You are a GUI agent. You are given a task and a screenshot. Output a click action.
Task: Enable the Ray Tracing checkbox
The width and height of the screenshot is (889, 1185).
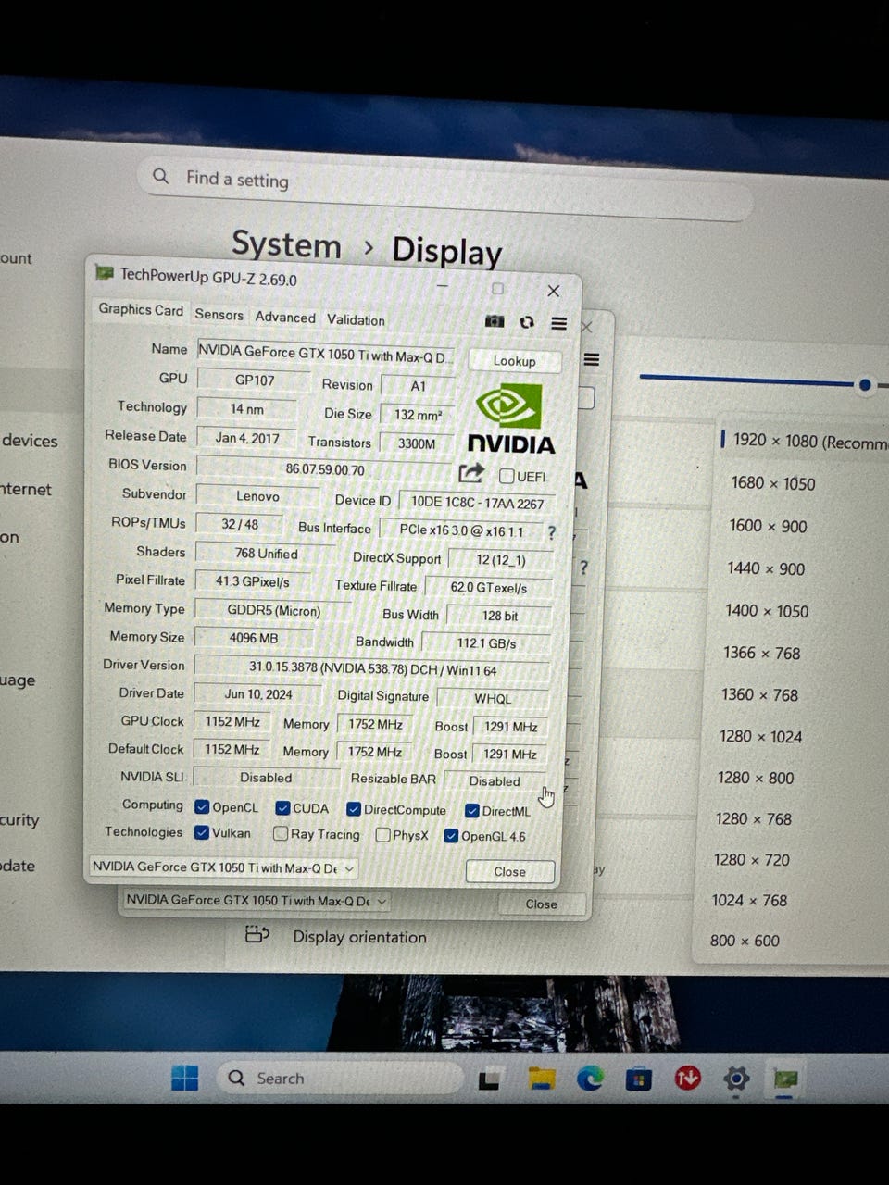tap(281, 834)
